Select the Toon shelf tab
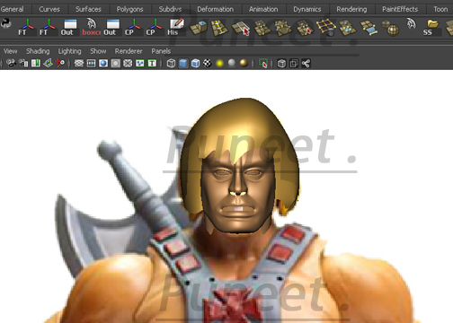 pyautogui.click(x=440, y=9)
